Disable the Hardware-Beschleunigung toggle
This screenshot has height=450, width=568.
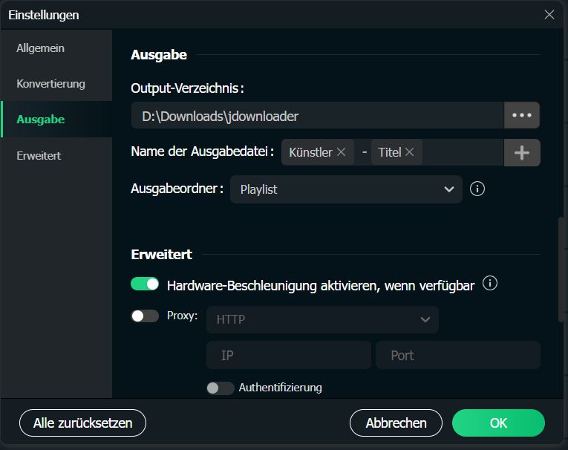[145, 284]
